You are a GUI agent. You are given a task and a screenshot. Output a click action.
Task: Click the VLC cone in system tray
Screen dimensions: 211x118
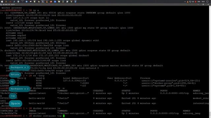188,2
